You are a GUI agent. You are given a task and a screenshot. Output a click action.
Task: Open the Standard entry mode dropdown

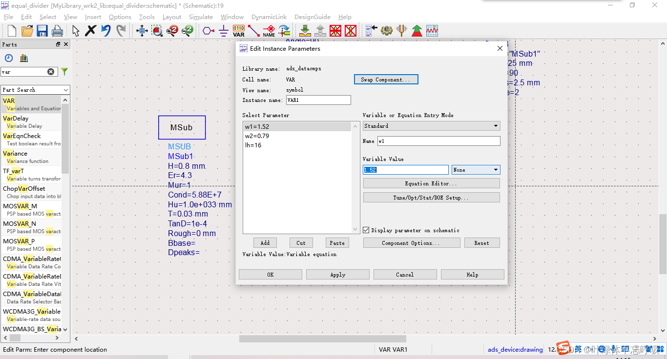(x=431, y=126)
